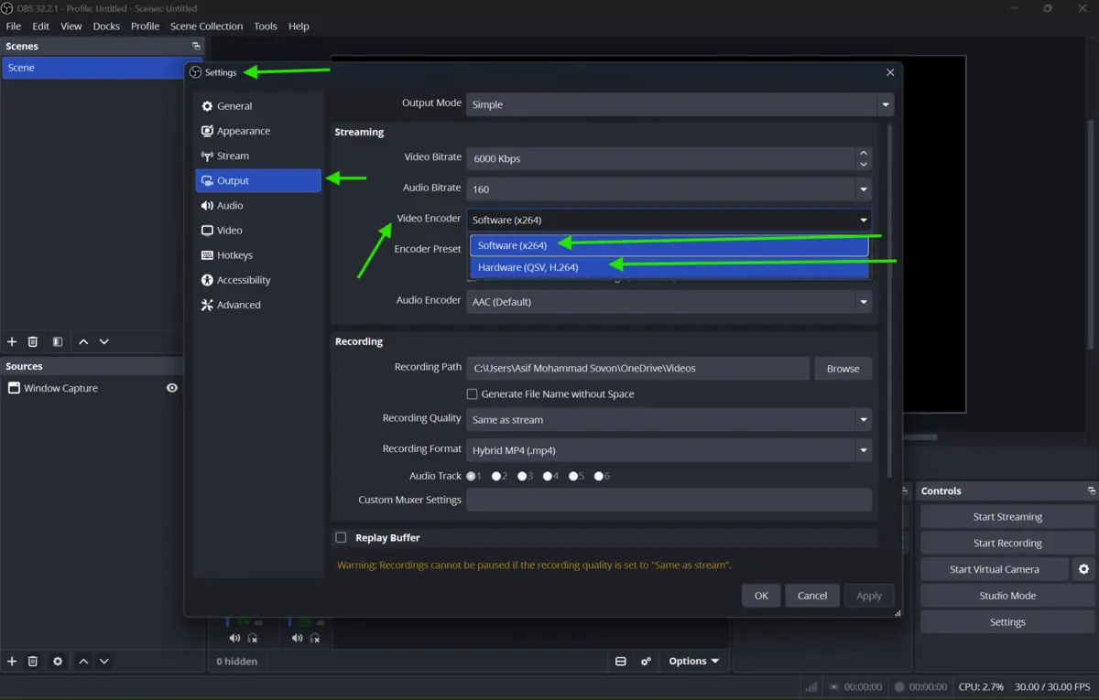Open Appearance settings category
Viewport: 1099px width, 700px height.
coord(258,131)
